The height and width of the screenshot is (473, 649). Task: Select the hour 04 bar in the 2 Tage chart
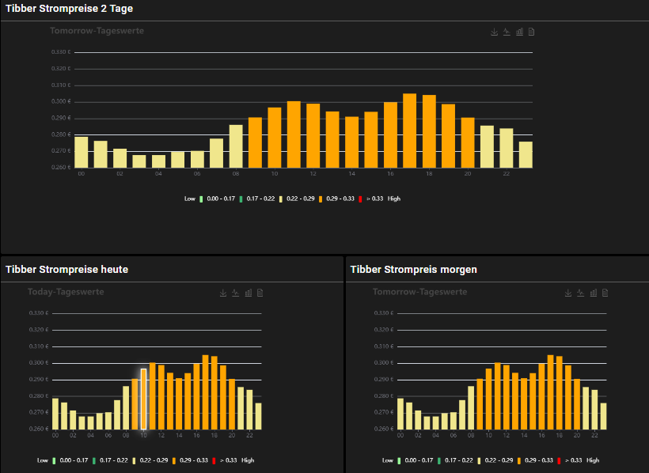158,161
